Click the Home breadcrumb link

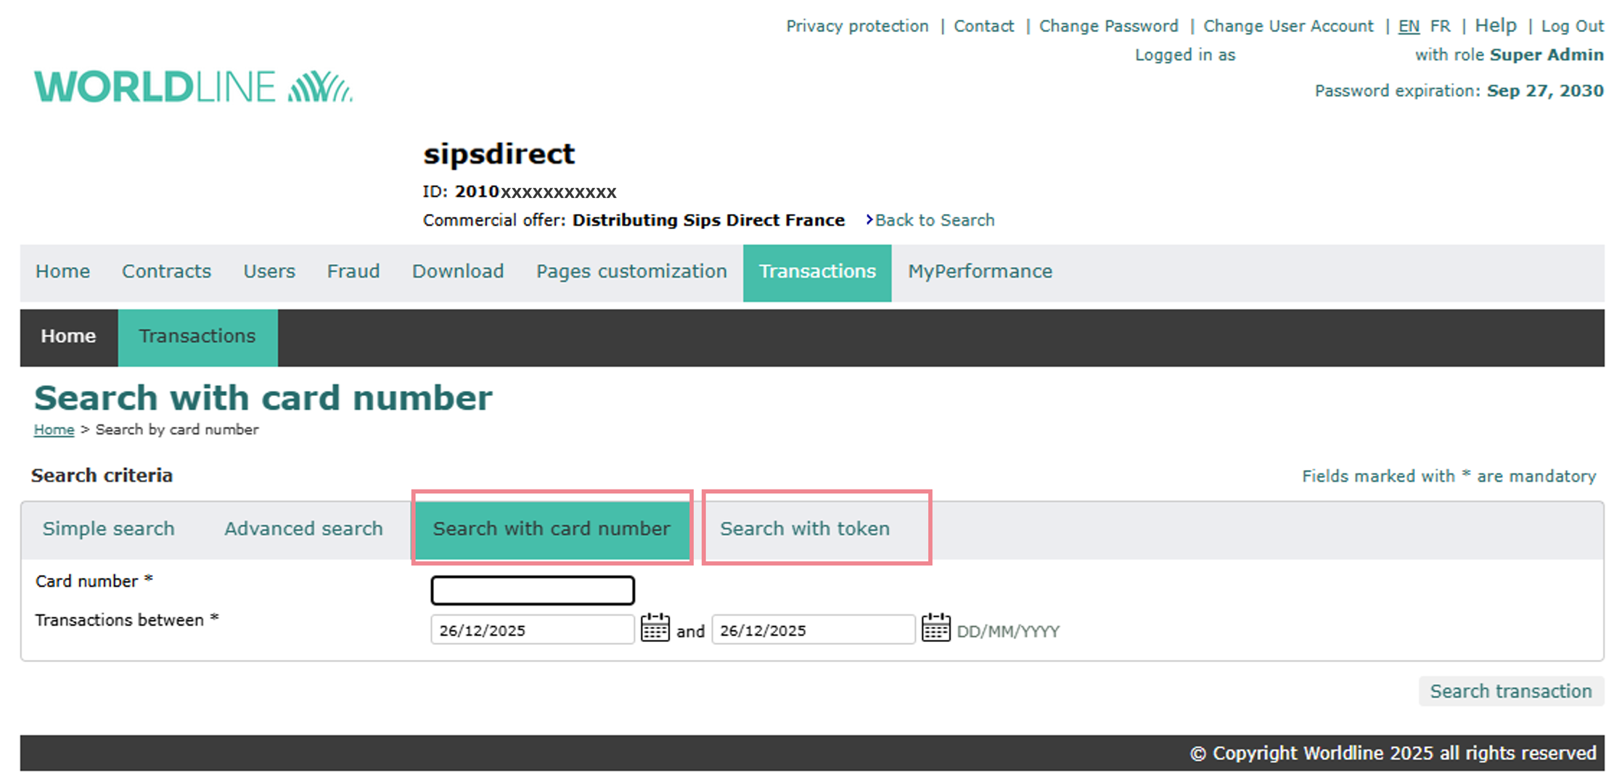click(x=54, y=429)
